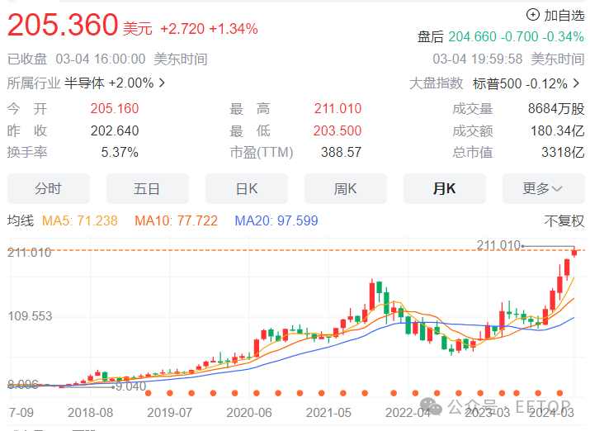The height and width of the screenshot is (431, 590).
Task: Select the 月K chart tab
Action: point(444,189)
